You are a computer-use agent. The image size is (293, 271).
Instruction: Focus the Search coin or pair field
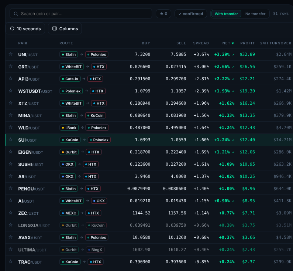(x=81, y=14)
